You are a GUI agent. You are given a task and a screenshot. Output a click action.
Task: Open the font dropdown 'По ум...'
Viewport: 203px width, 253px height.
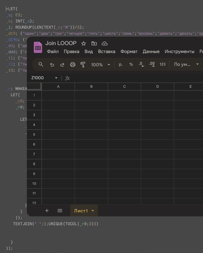pyautogui.click(x=186, y=65)
